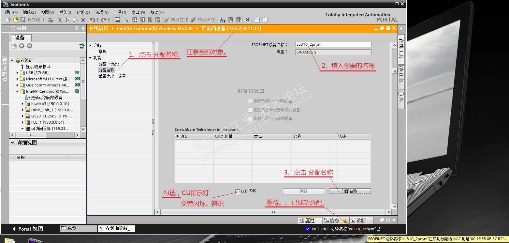509x243 pixels.
Task: Click the cross-reference X toolbar icon
Action: (x=248, y=20)
